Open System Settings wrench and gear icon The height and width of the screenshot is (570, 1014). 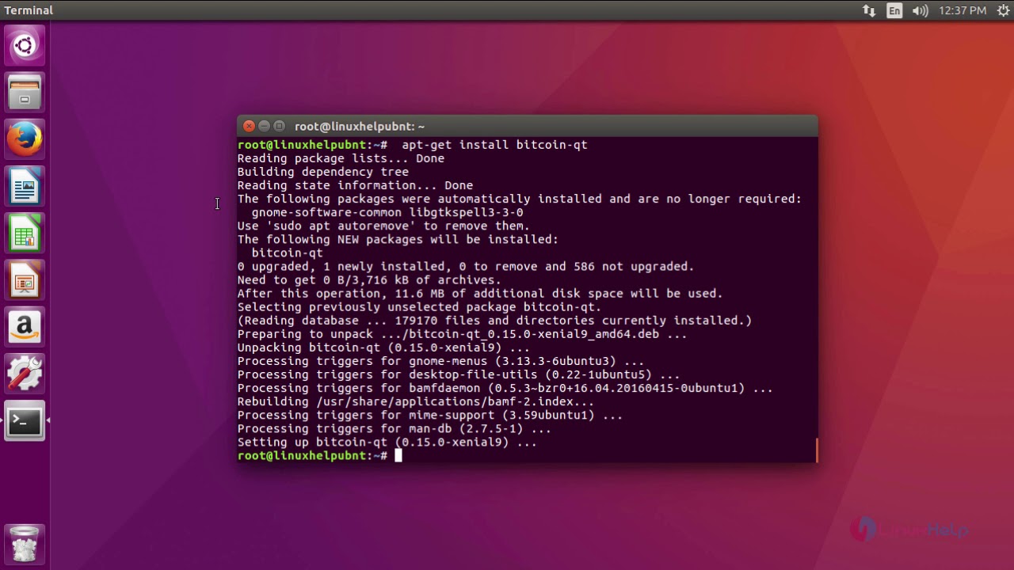pos(25,374)
